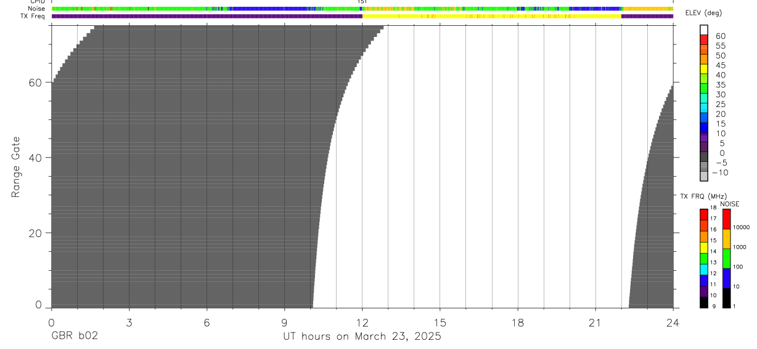The width and height of the screenshot is (757, 349).
Task: Click the x-axis tick label '18'
Action: [x=518, y=323]
